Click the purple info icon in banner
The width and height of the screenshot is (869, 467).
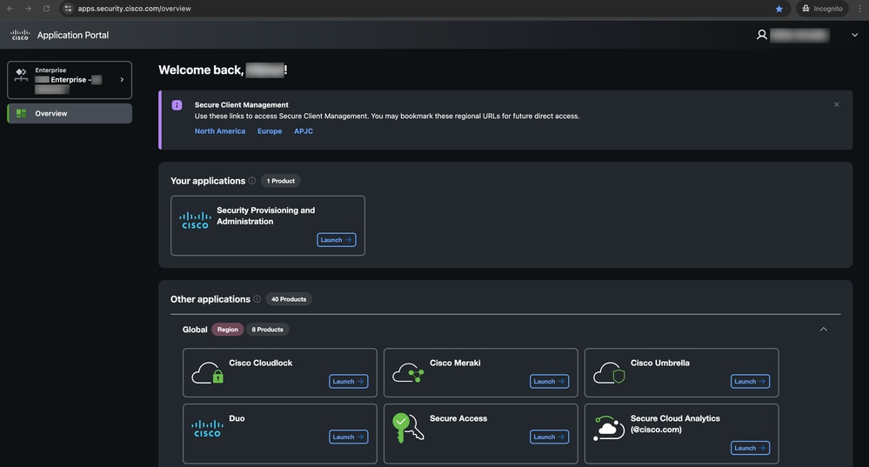tap(177, 105)
